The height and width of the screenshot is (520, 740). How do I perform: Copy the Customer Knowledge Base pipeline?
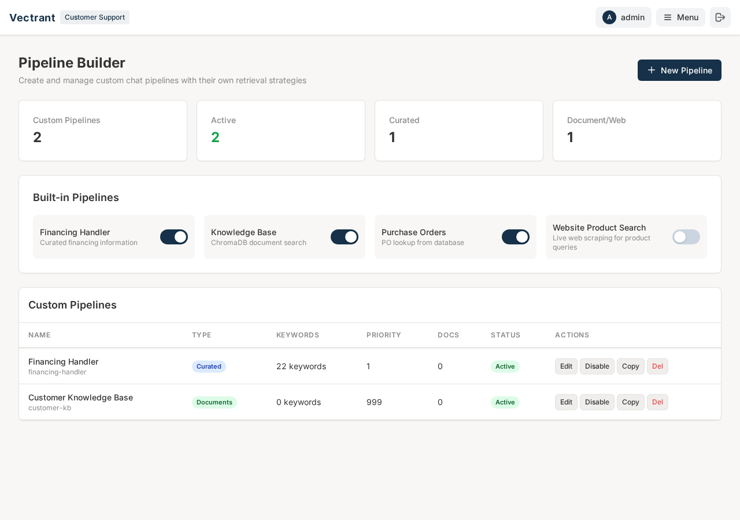[x=630, y=402]
